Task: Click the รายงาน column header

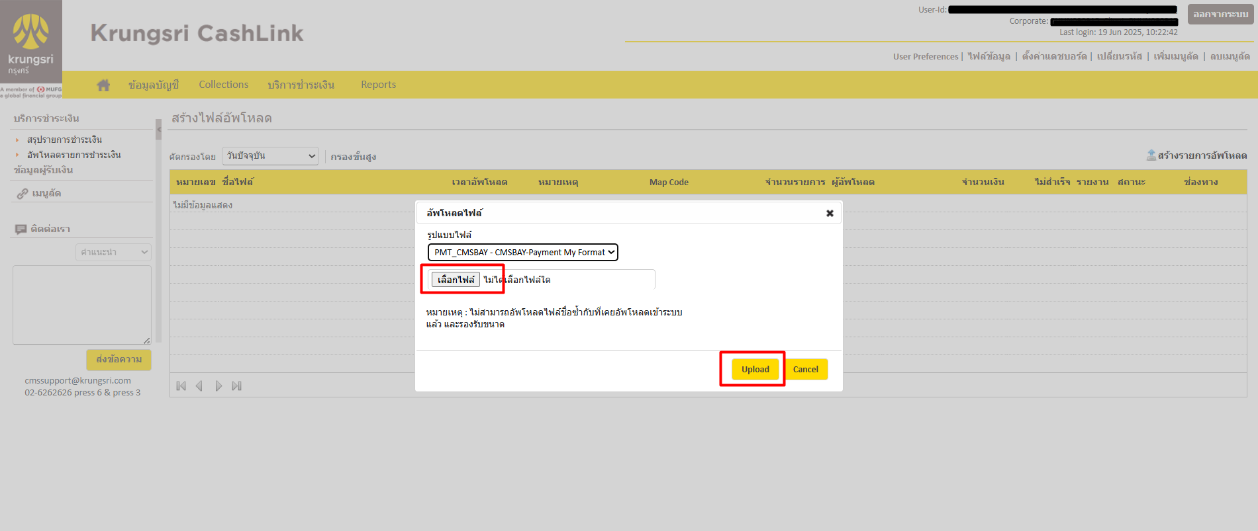Action: (1092, 182)
